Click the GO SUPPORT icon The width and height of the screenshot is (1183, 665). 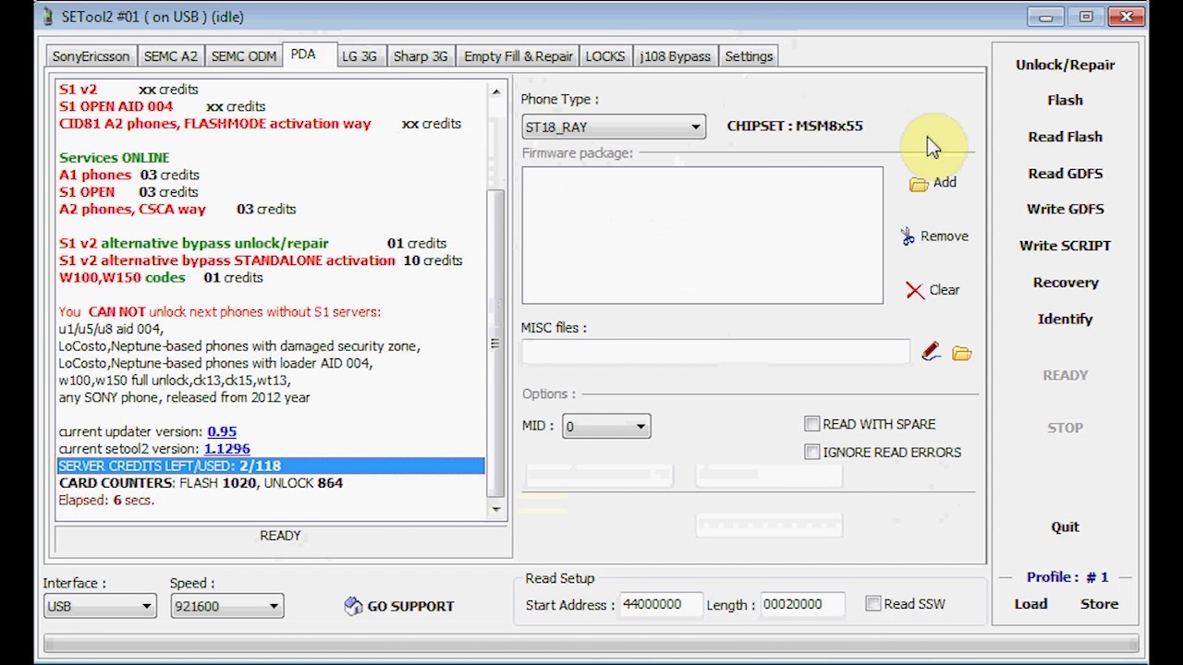click(x=353, y=606)
